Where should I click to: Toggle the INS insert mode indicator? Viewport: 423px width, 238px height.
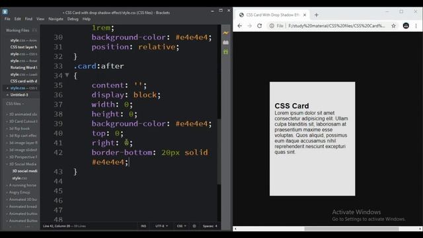tap(143, 226)
